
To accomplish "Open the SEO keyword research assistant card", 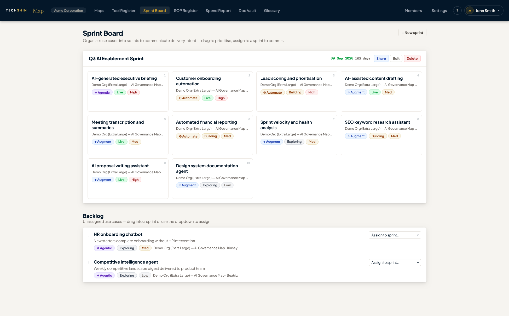I will point(381,135).
